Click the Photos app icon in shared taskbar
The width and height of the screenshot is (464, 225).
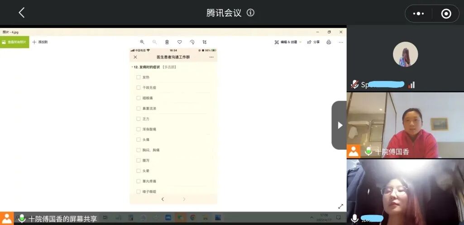click(x=218, y=218)
